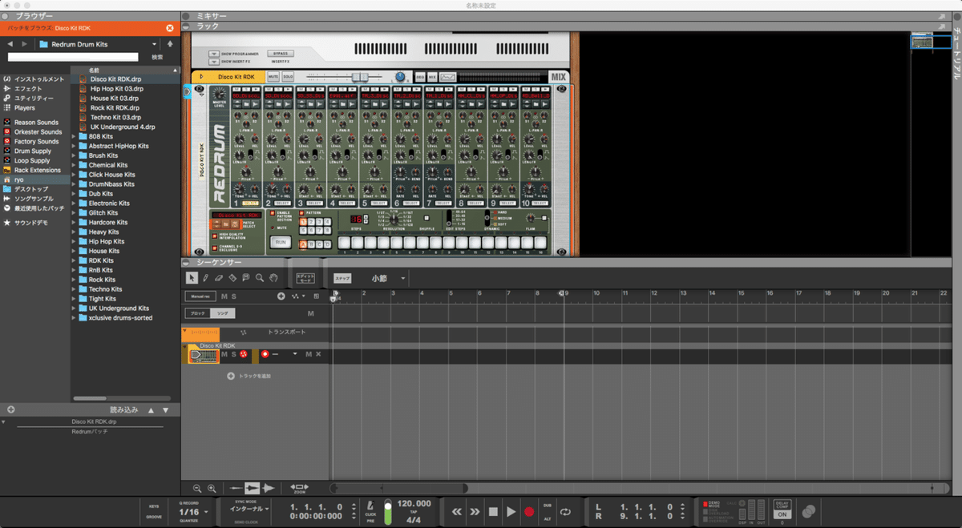This screenshot has width=962, height=528.
Task: Click the RUN button on Redrum
Action: click(281, 242)
